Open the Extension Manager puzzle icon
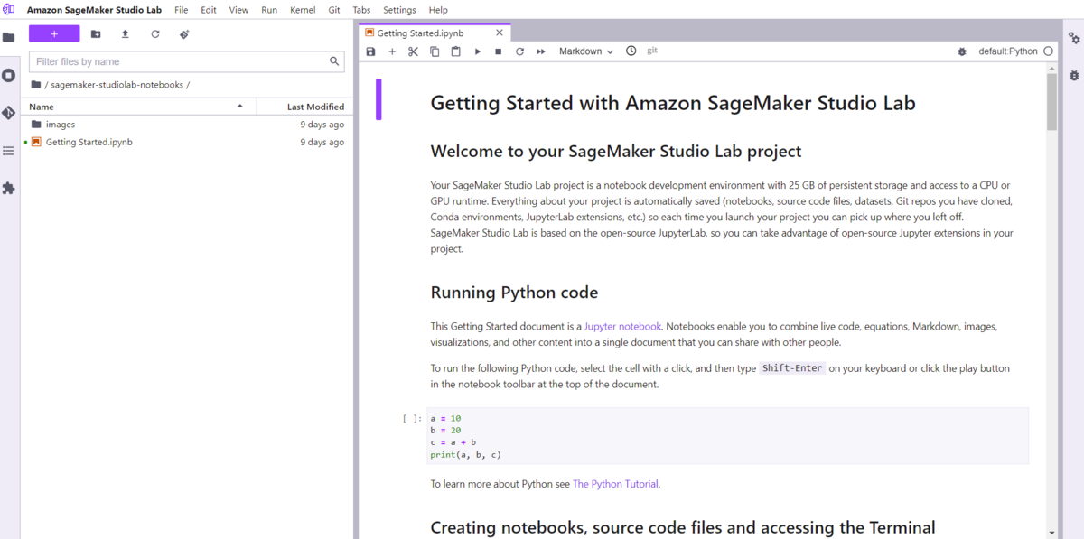This screenshot has width=1084, height=539. tap(9, 188)
